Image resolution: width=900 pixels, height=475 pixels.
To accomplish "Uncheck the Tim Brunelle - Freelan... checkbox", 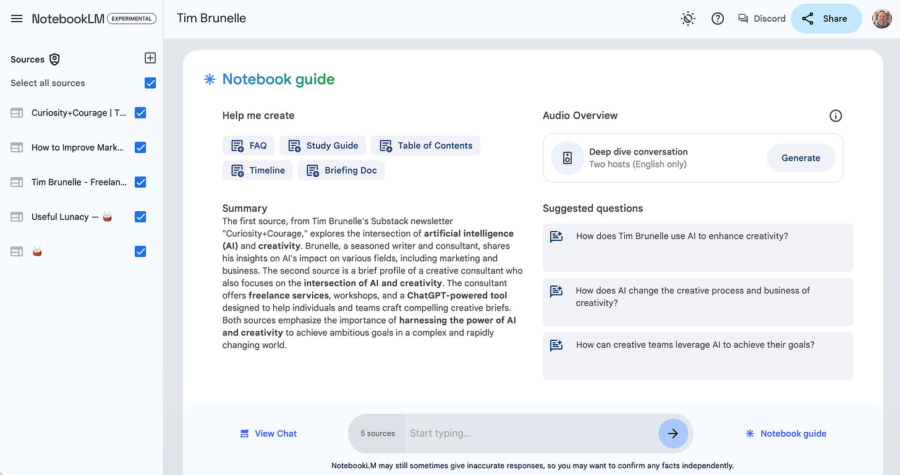I will (x=140, y=182).
